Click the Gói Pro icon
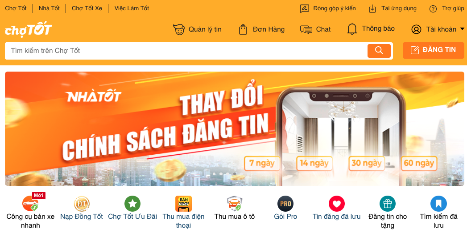The image size is (467, 241). point(285,204)
